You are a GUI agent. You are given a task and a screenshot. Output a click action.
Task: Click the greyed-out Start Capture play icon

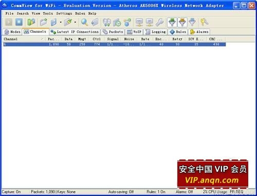point(9,22)
